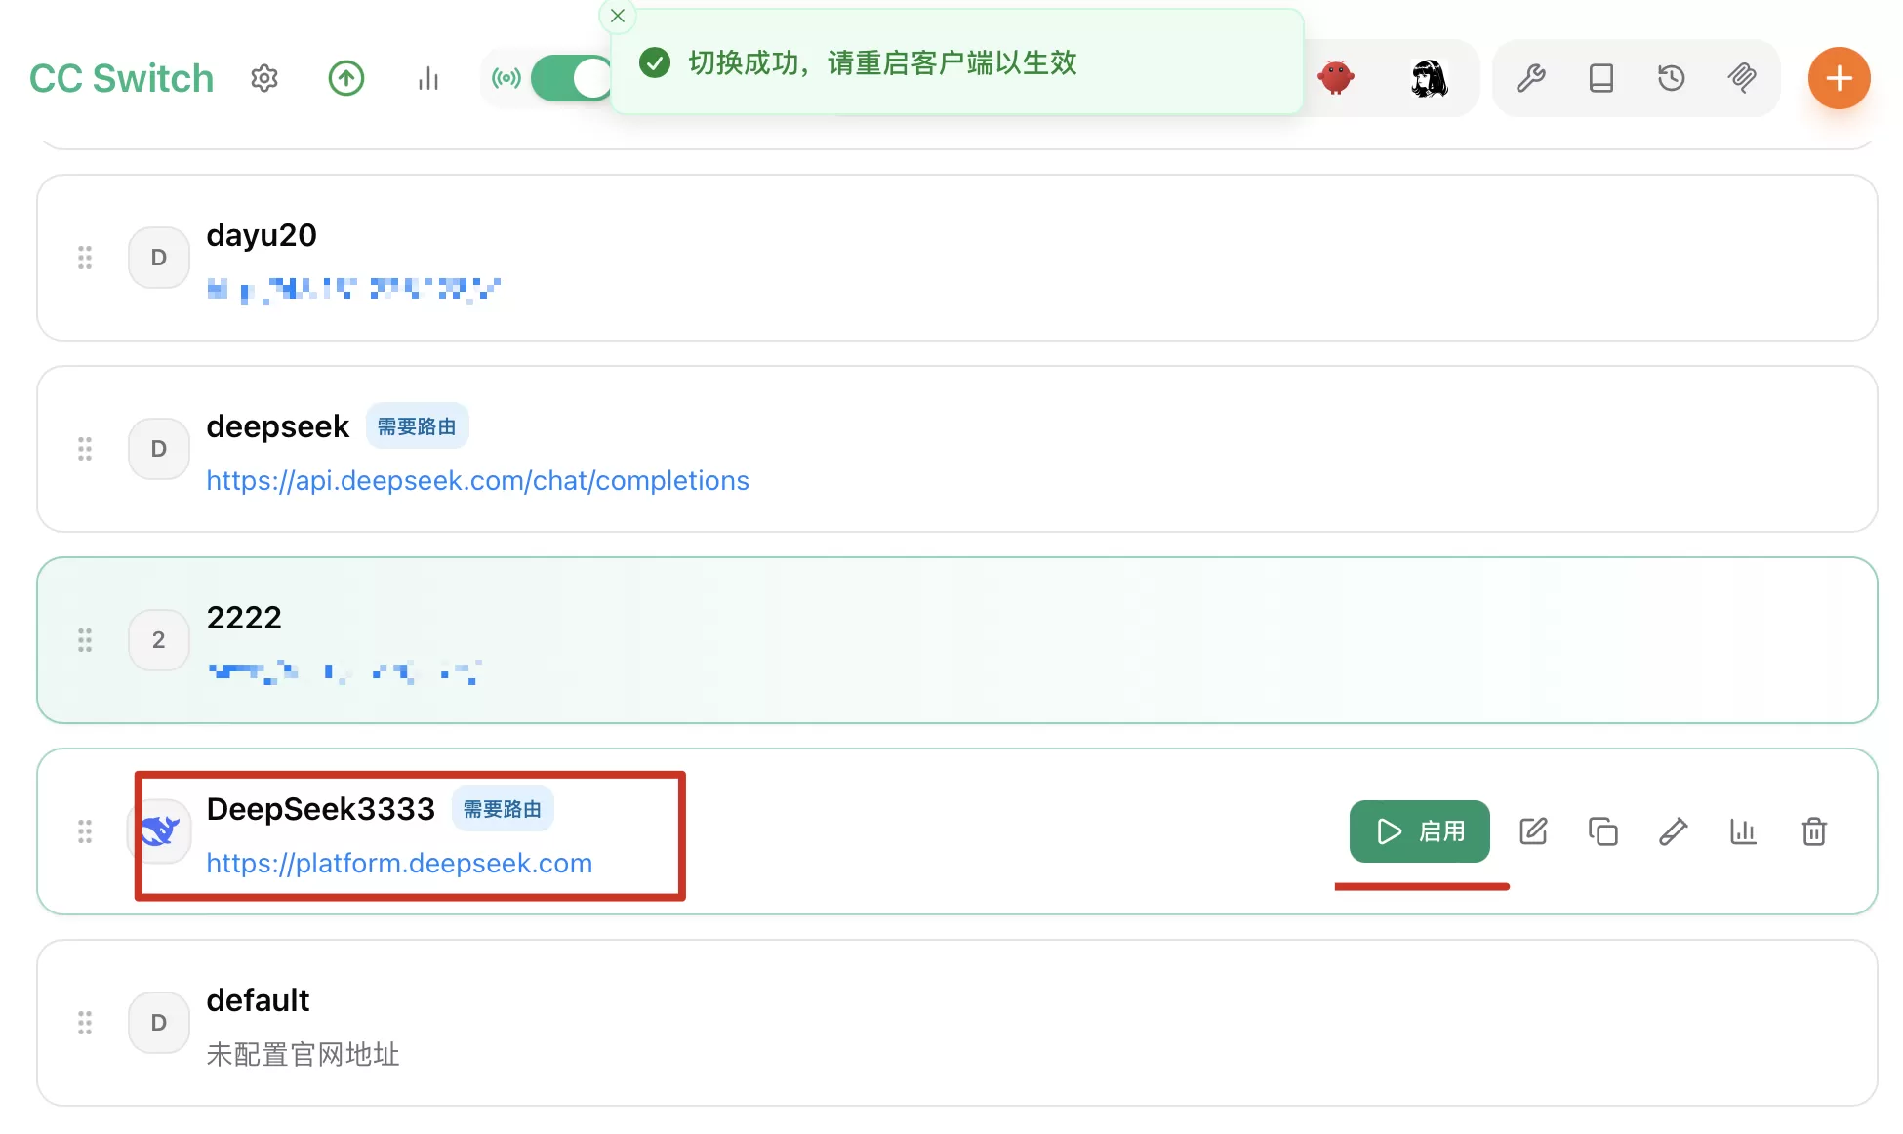1903x1134 pixels.
Task: Click 需要路由 badge next to deepseek
Action: tap(417, 426)
